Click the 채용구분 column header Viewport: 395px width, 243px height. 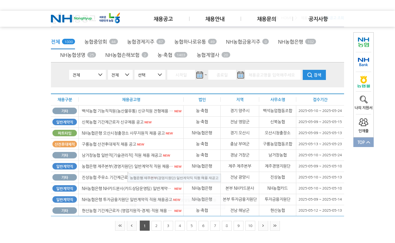pyautogui.click(x=65, y=99)
